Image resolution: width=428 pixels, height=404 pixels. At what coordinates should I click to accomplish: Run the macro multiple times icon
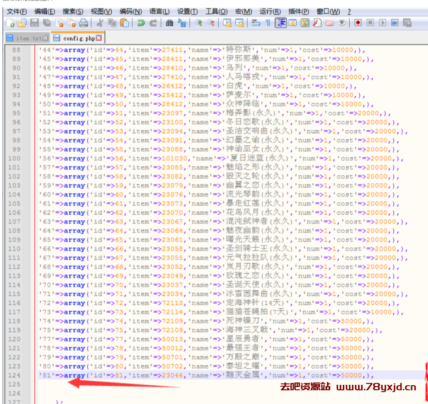pos(395,23)
